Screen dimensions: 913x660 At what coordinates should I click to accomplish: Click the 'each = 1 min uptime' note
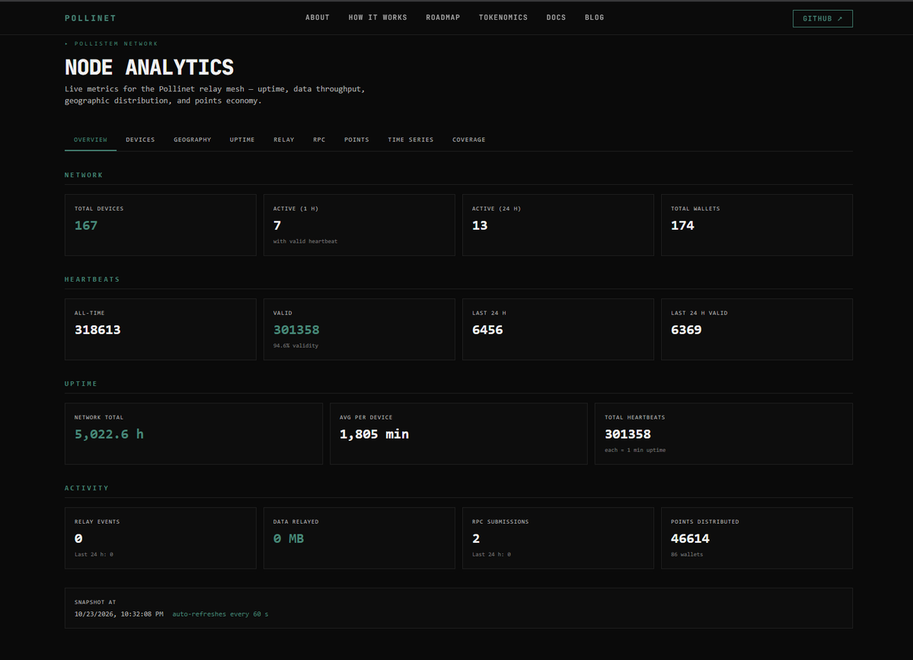click(635, 450)
